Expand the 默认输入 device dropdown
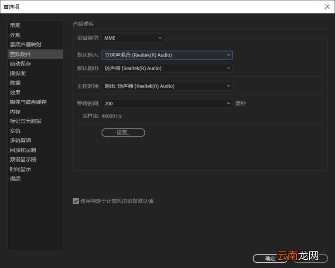This screenshot has width=335, height=268. click(167, 55)
